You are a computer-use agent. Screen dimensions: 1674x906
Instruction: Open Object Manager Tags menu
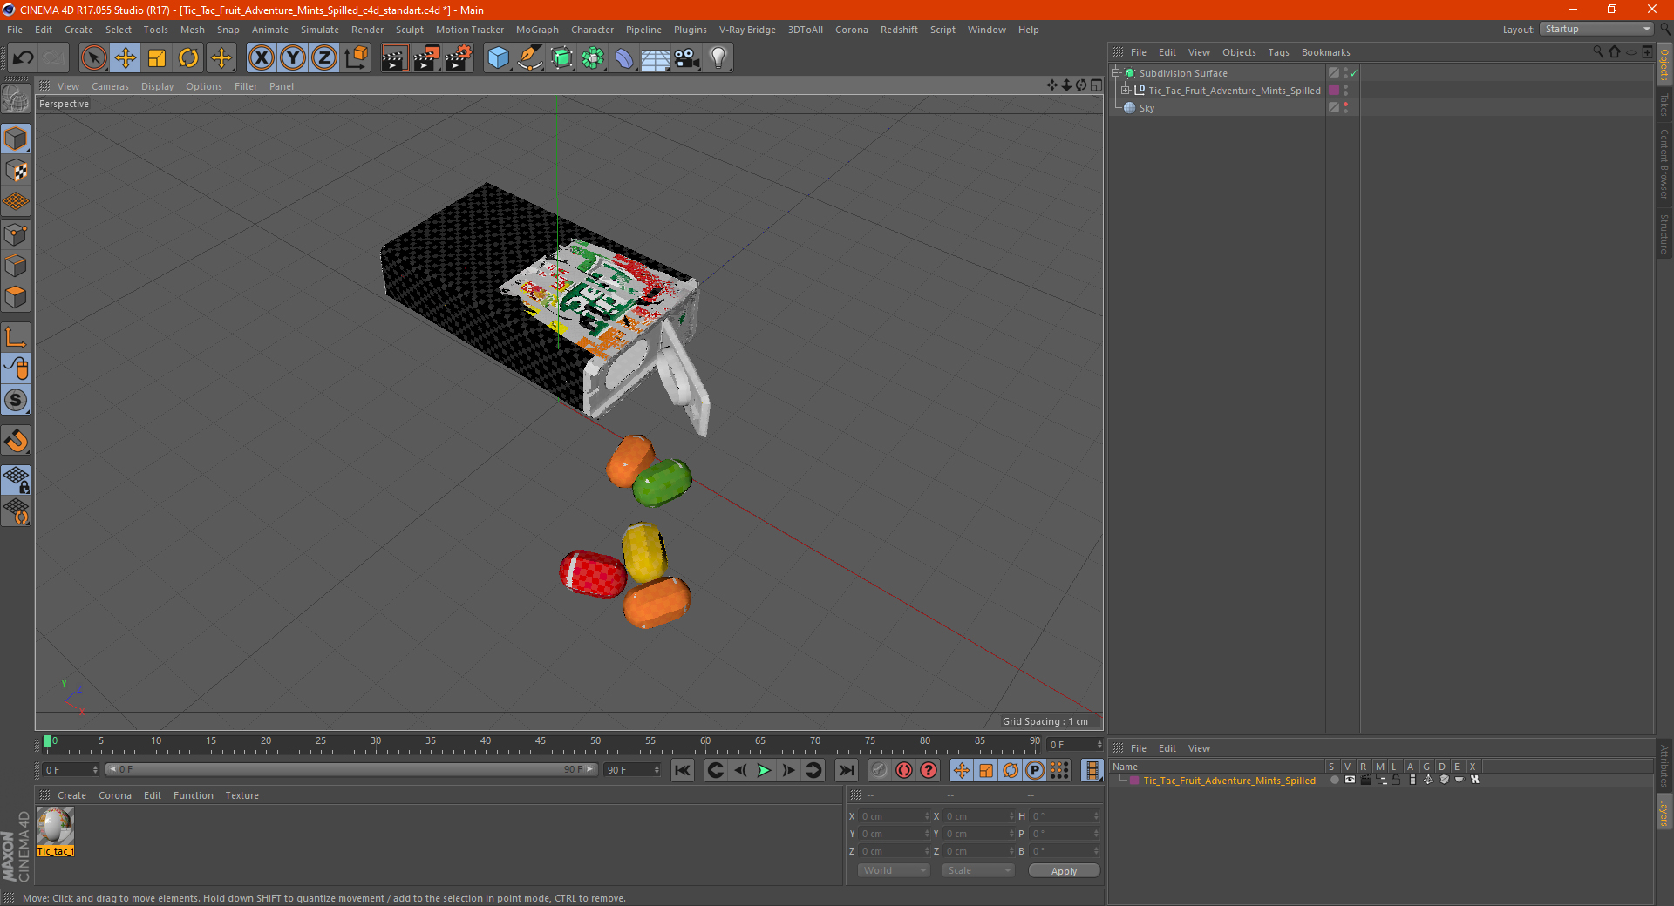(x=1278, y=52)
